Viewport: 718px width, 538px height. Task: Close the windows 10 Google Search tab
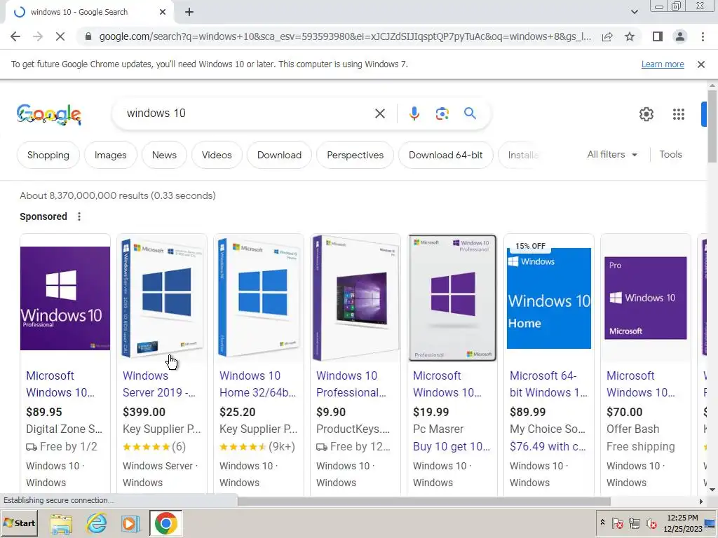163,13
